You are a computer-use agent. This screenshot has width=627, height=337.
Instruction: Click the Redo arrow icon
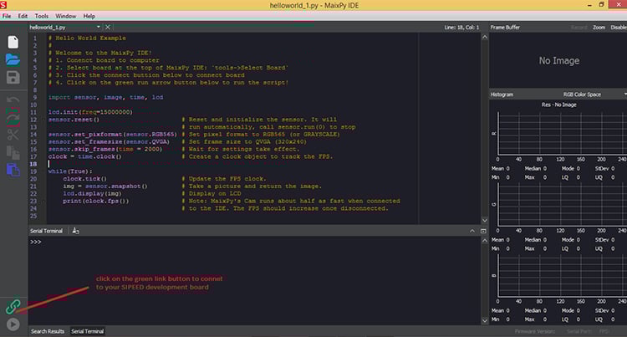pos(13,117)
